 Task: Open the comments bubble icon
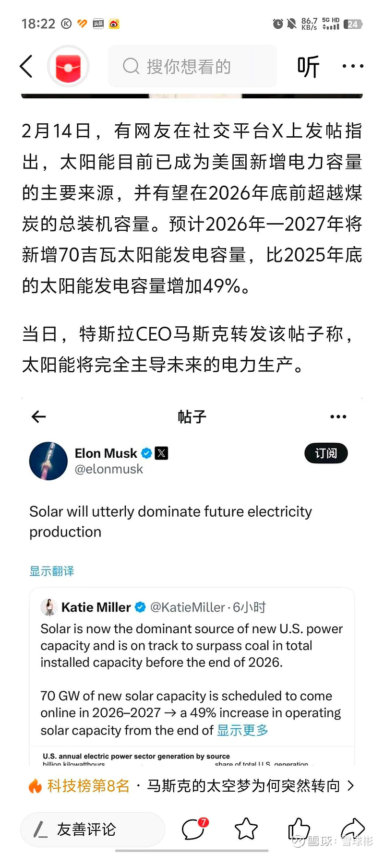(194, 829)
